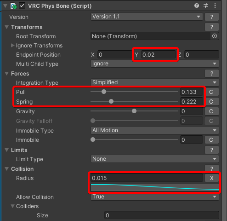The image size is (227, 221).
Task: Click the Pull value field 0.133
Action: click(192, 92)
